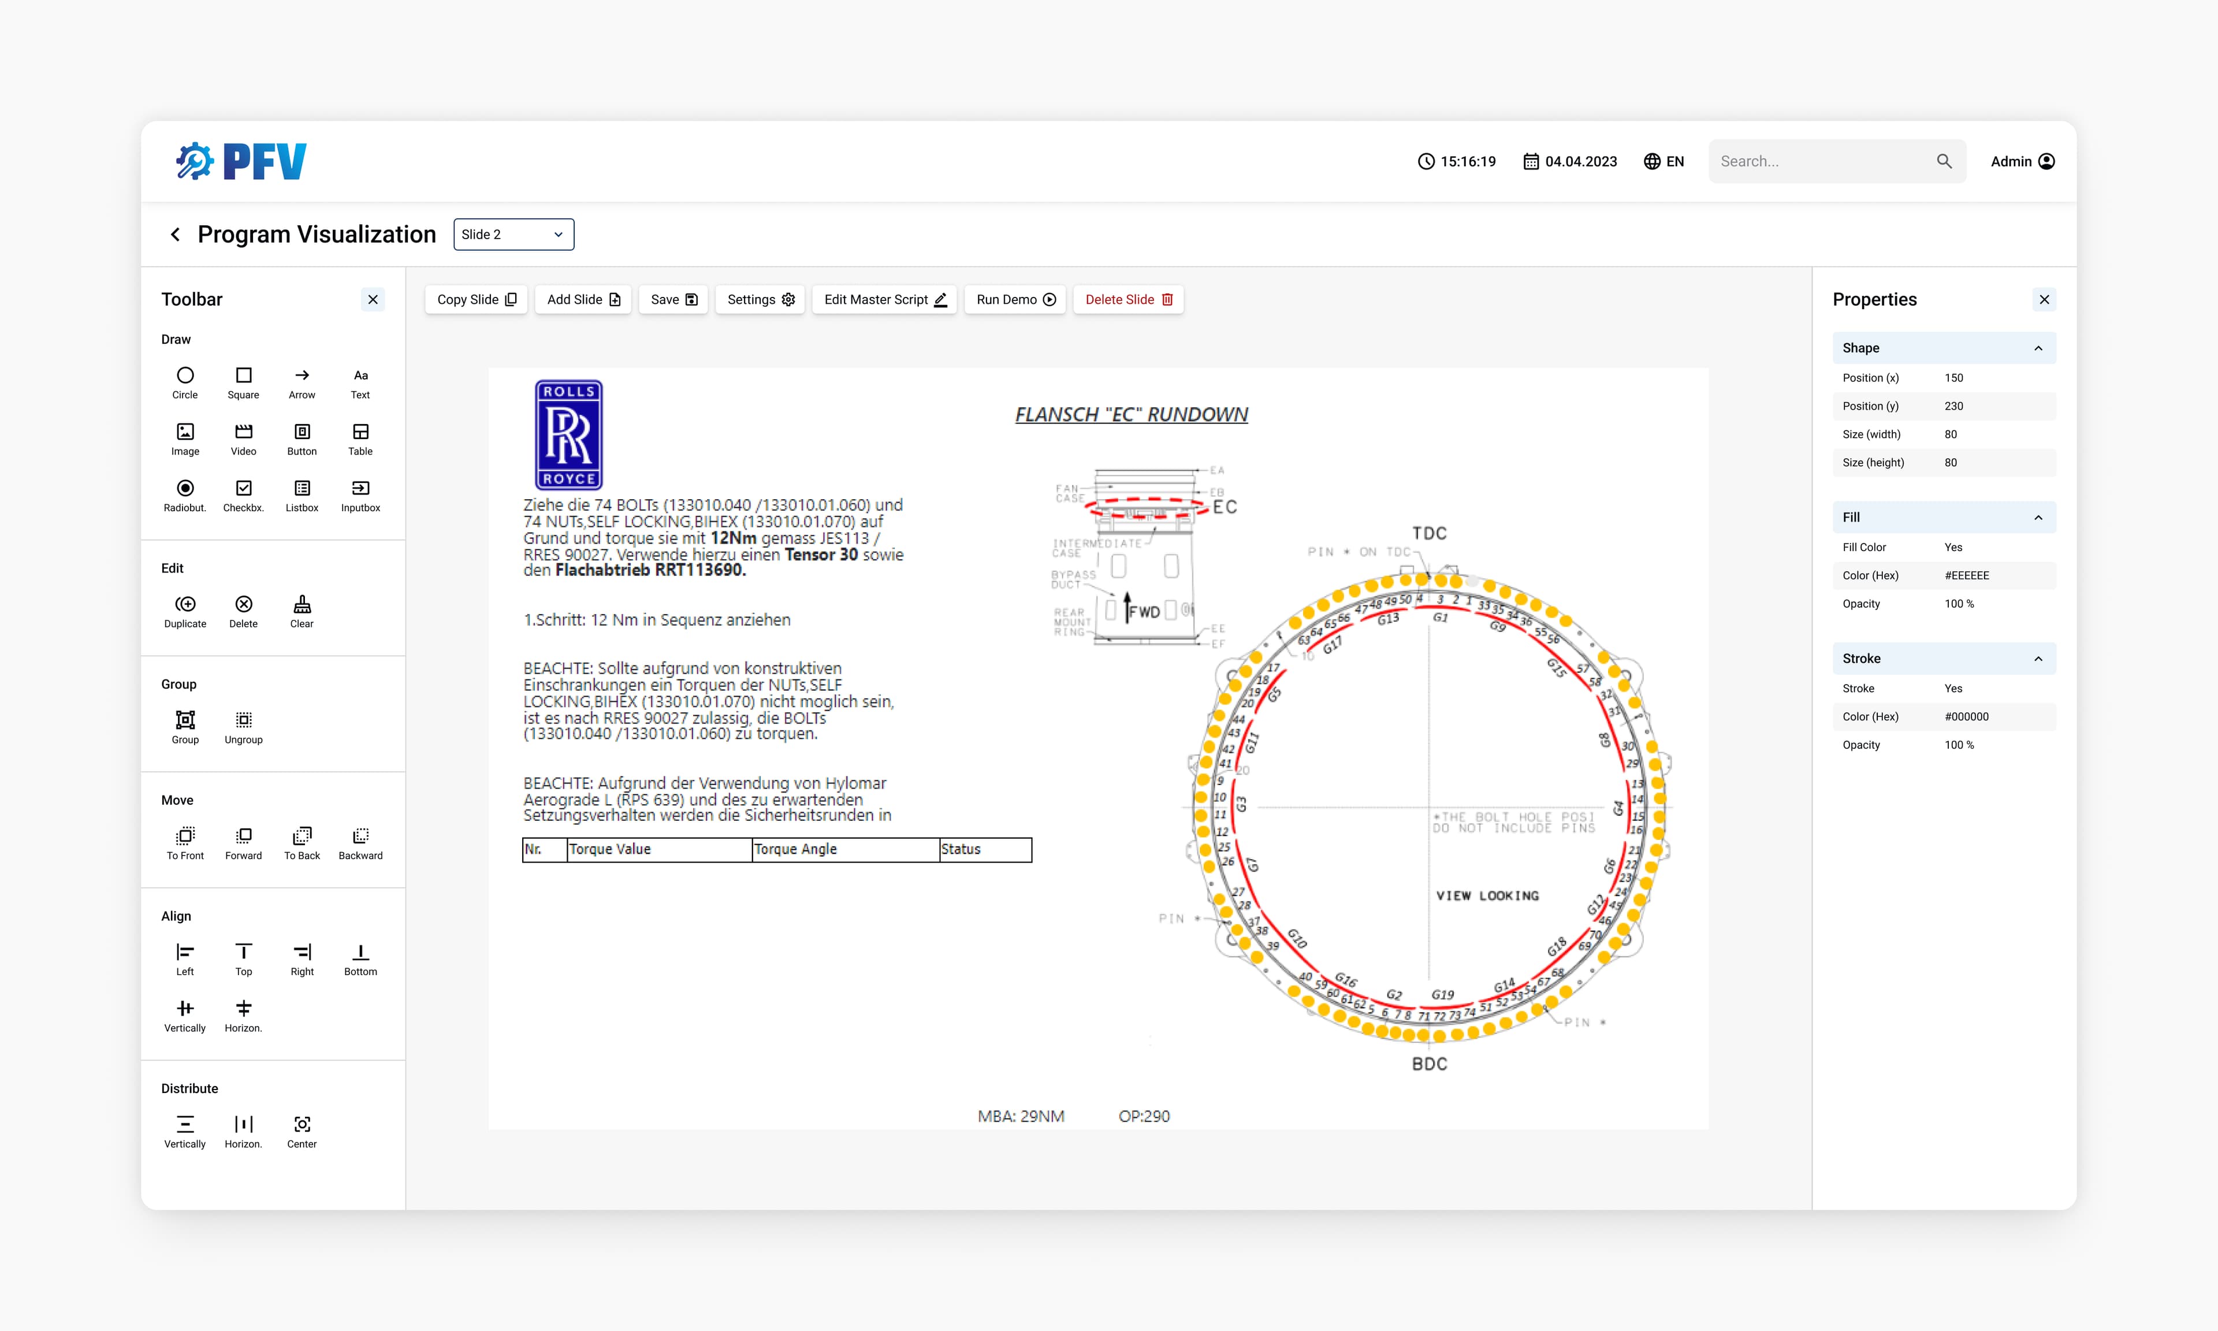
Task: Ungroup the selected elements
Action: [x=243, y=727]
